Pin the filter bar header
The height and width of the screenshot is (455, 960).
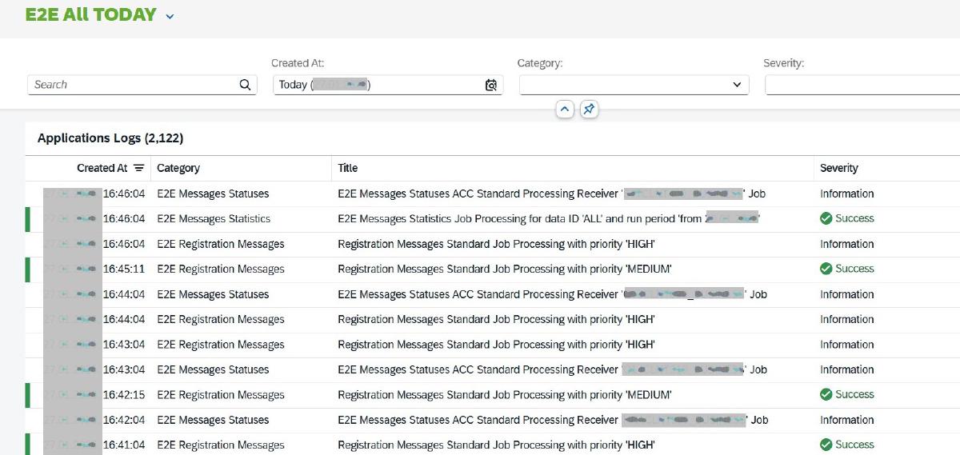589,110
